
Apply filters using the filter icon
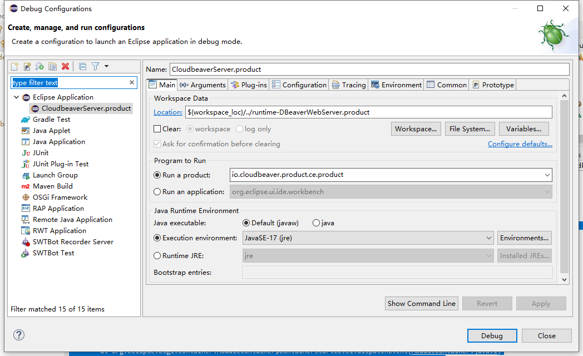94,66
